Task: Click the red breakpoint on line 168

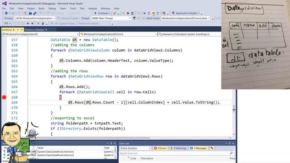Action: [4, 97]
